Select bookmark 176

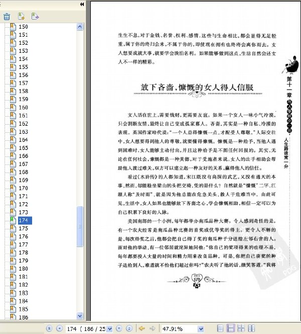click(23, 236)
